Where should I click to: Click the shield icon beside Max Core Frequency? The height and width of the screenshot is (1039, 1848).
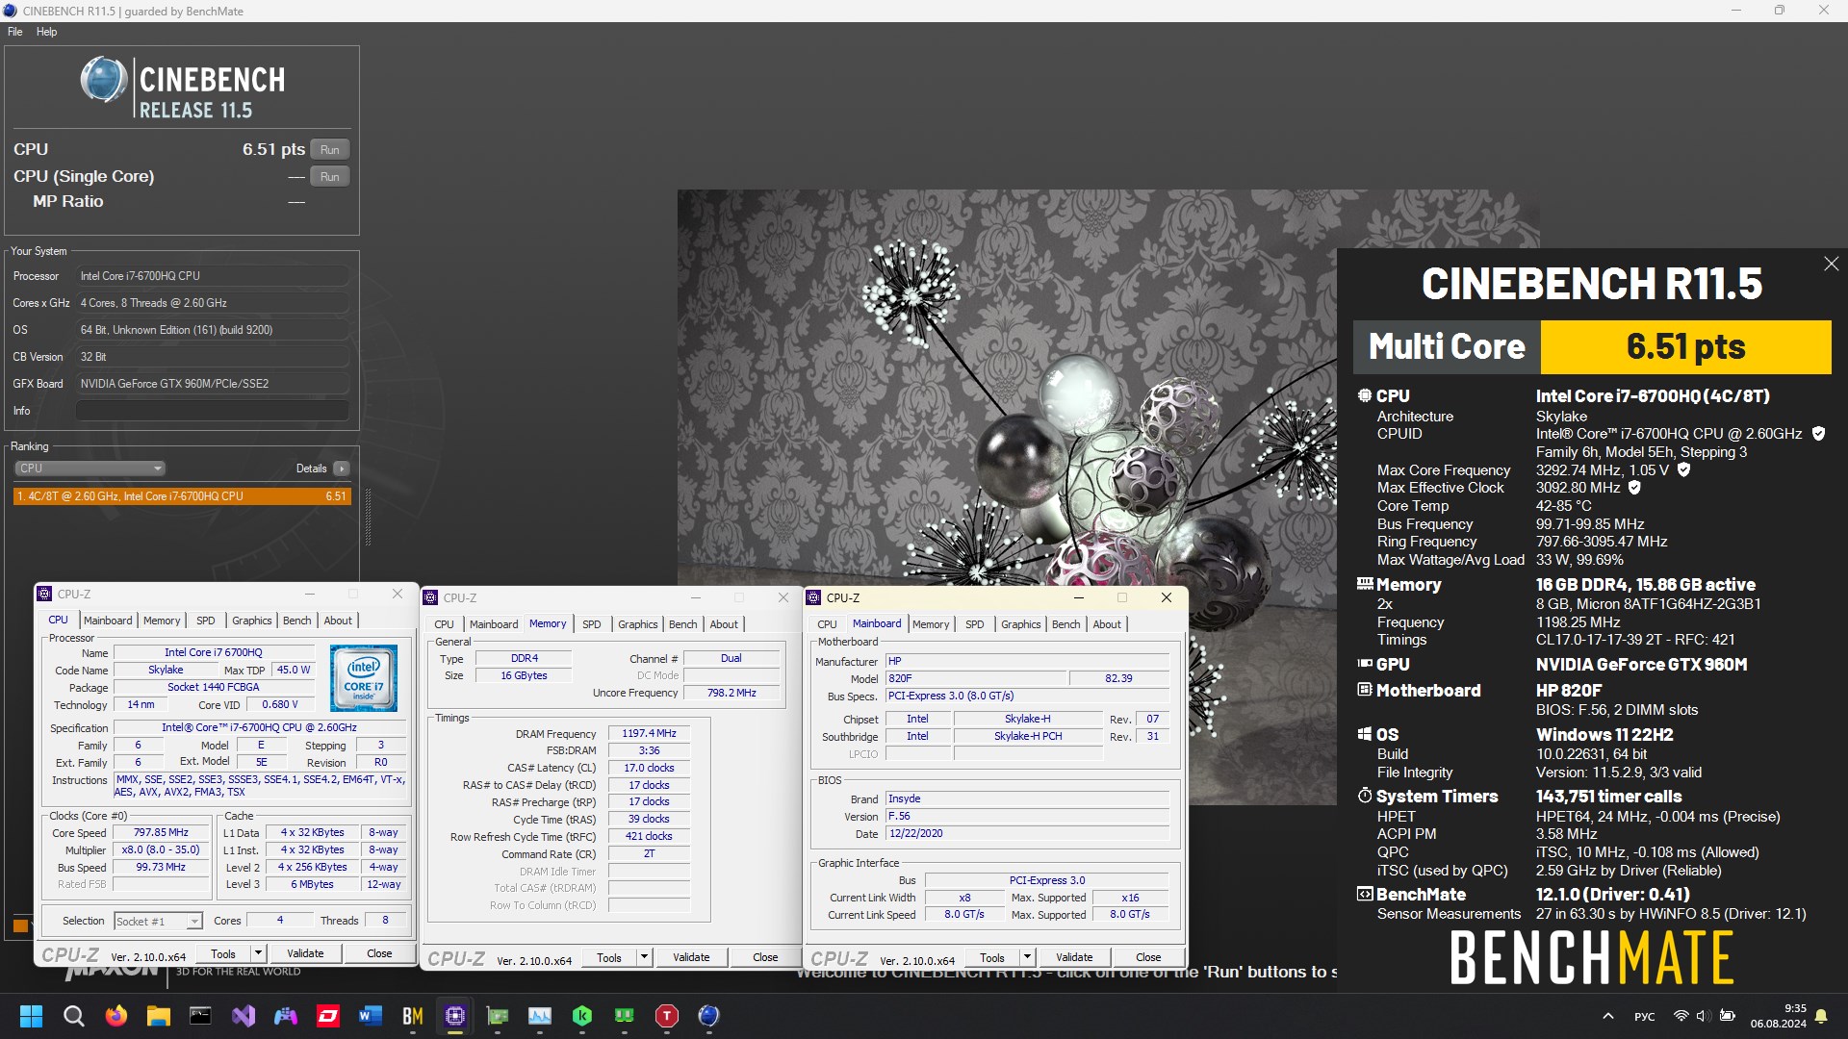[x=1683, y=470]
